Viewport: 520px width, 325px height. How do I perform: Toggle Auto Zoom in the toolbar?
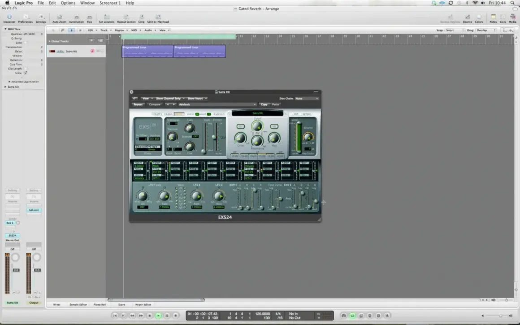59,18
